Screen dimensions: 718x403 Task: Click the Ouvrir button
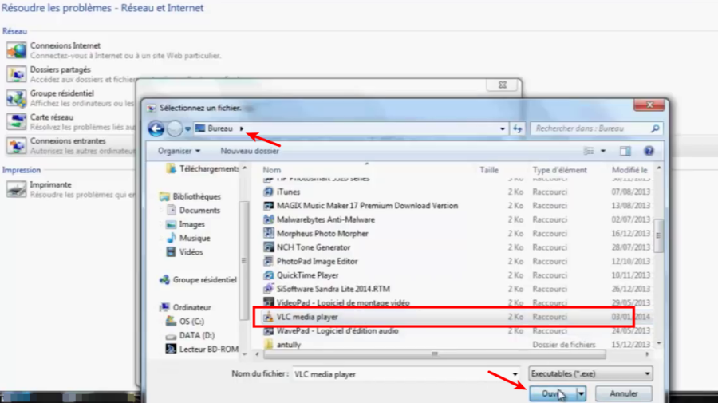coord(550,393)
